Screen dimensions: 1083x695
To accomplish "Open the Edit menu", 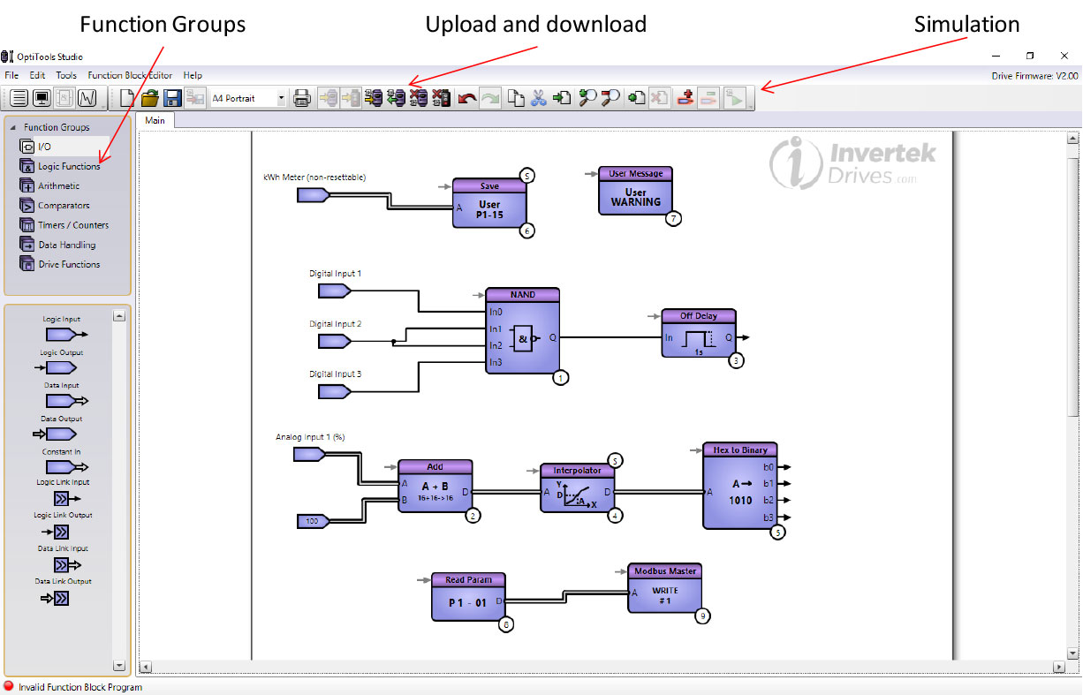I will point(37,76).
